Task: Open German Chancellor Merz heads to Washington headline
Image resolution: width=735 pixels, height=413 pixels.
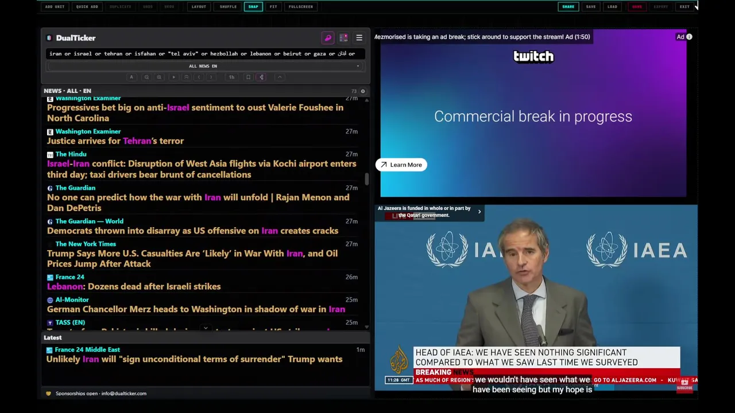Action: coord(196,309)
